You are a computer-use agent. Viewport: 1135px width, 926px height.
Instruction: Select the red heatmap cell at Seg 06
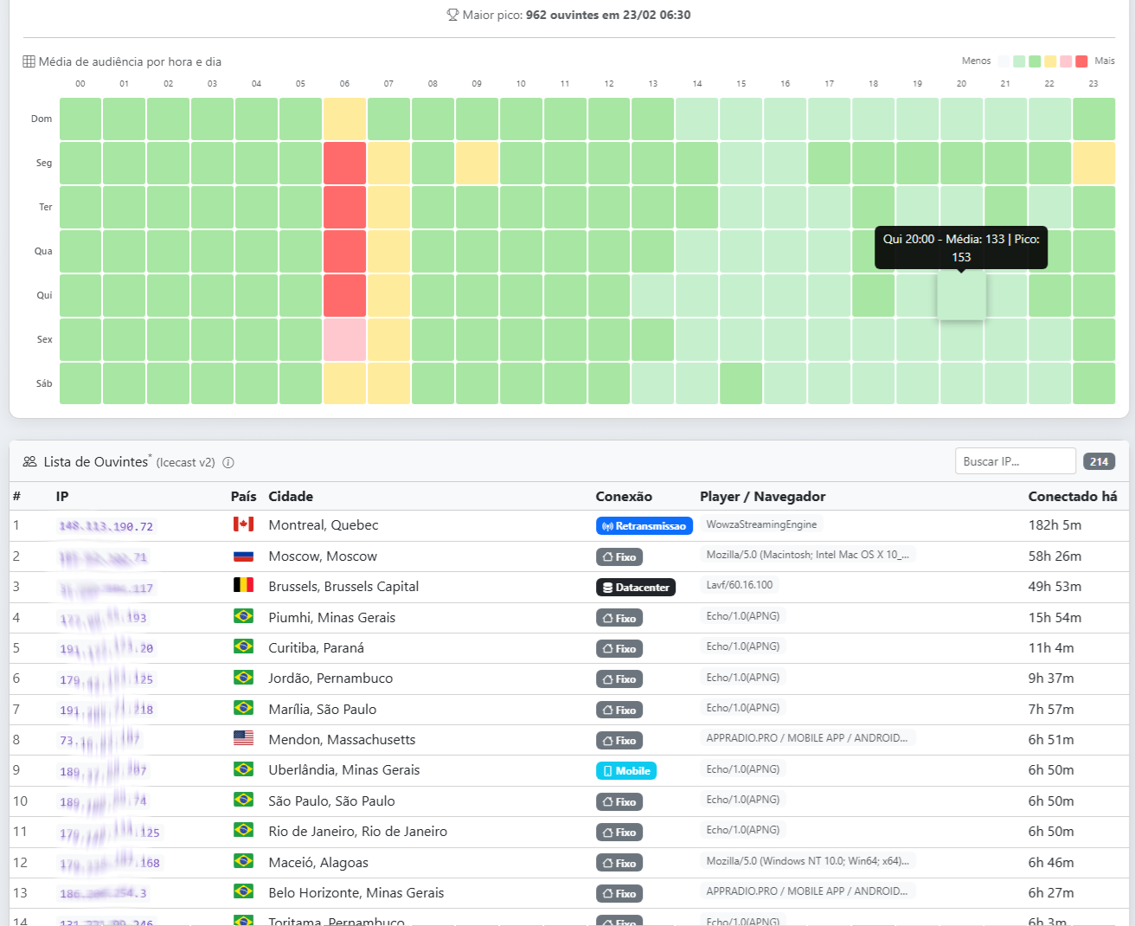pyautogui.click(x=344, y=163)
